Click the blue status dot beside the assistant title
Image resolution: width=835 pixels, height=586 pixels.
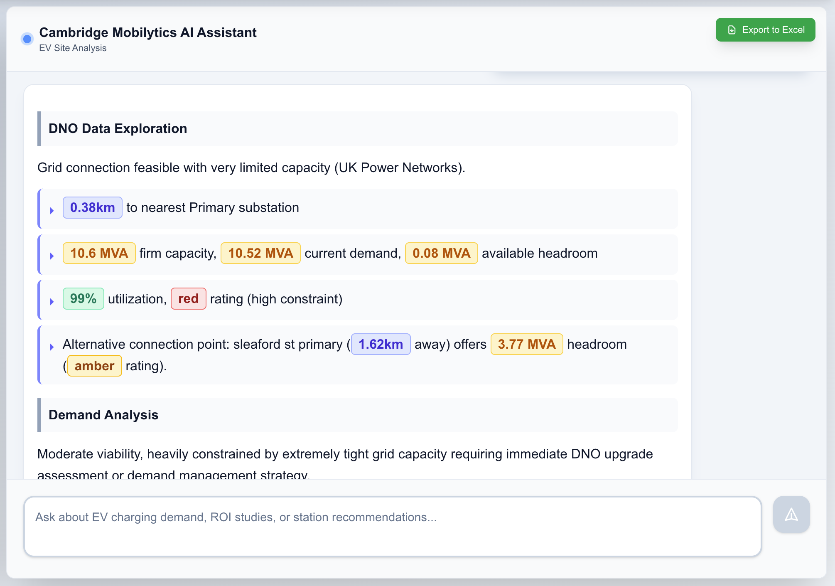[x=27, y=39]
